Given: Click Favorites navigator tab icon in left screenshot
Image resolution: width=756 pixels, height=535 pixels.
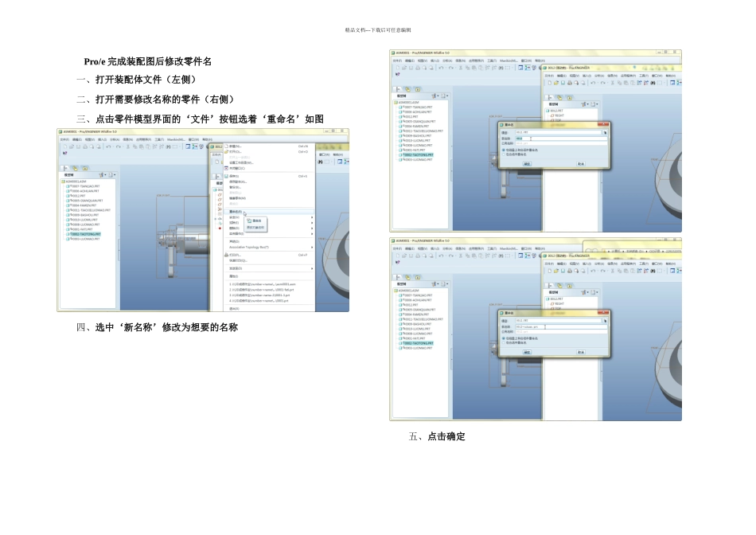Looking at the screenshot, I should click(85, 168).
